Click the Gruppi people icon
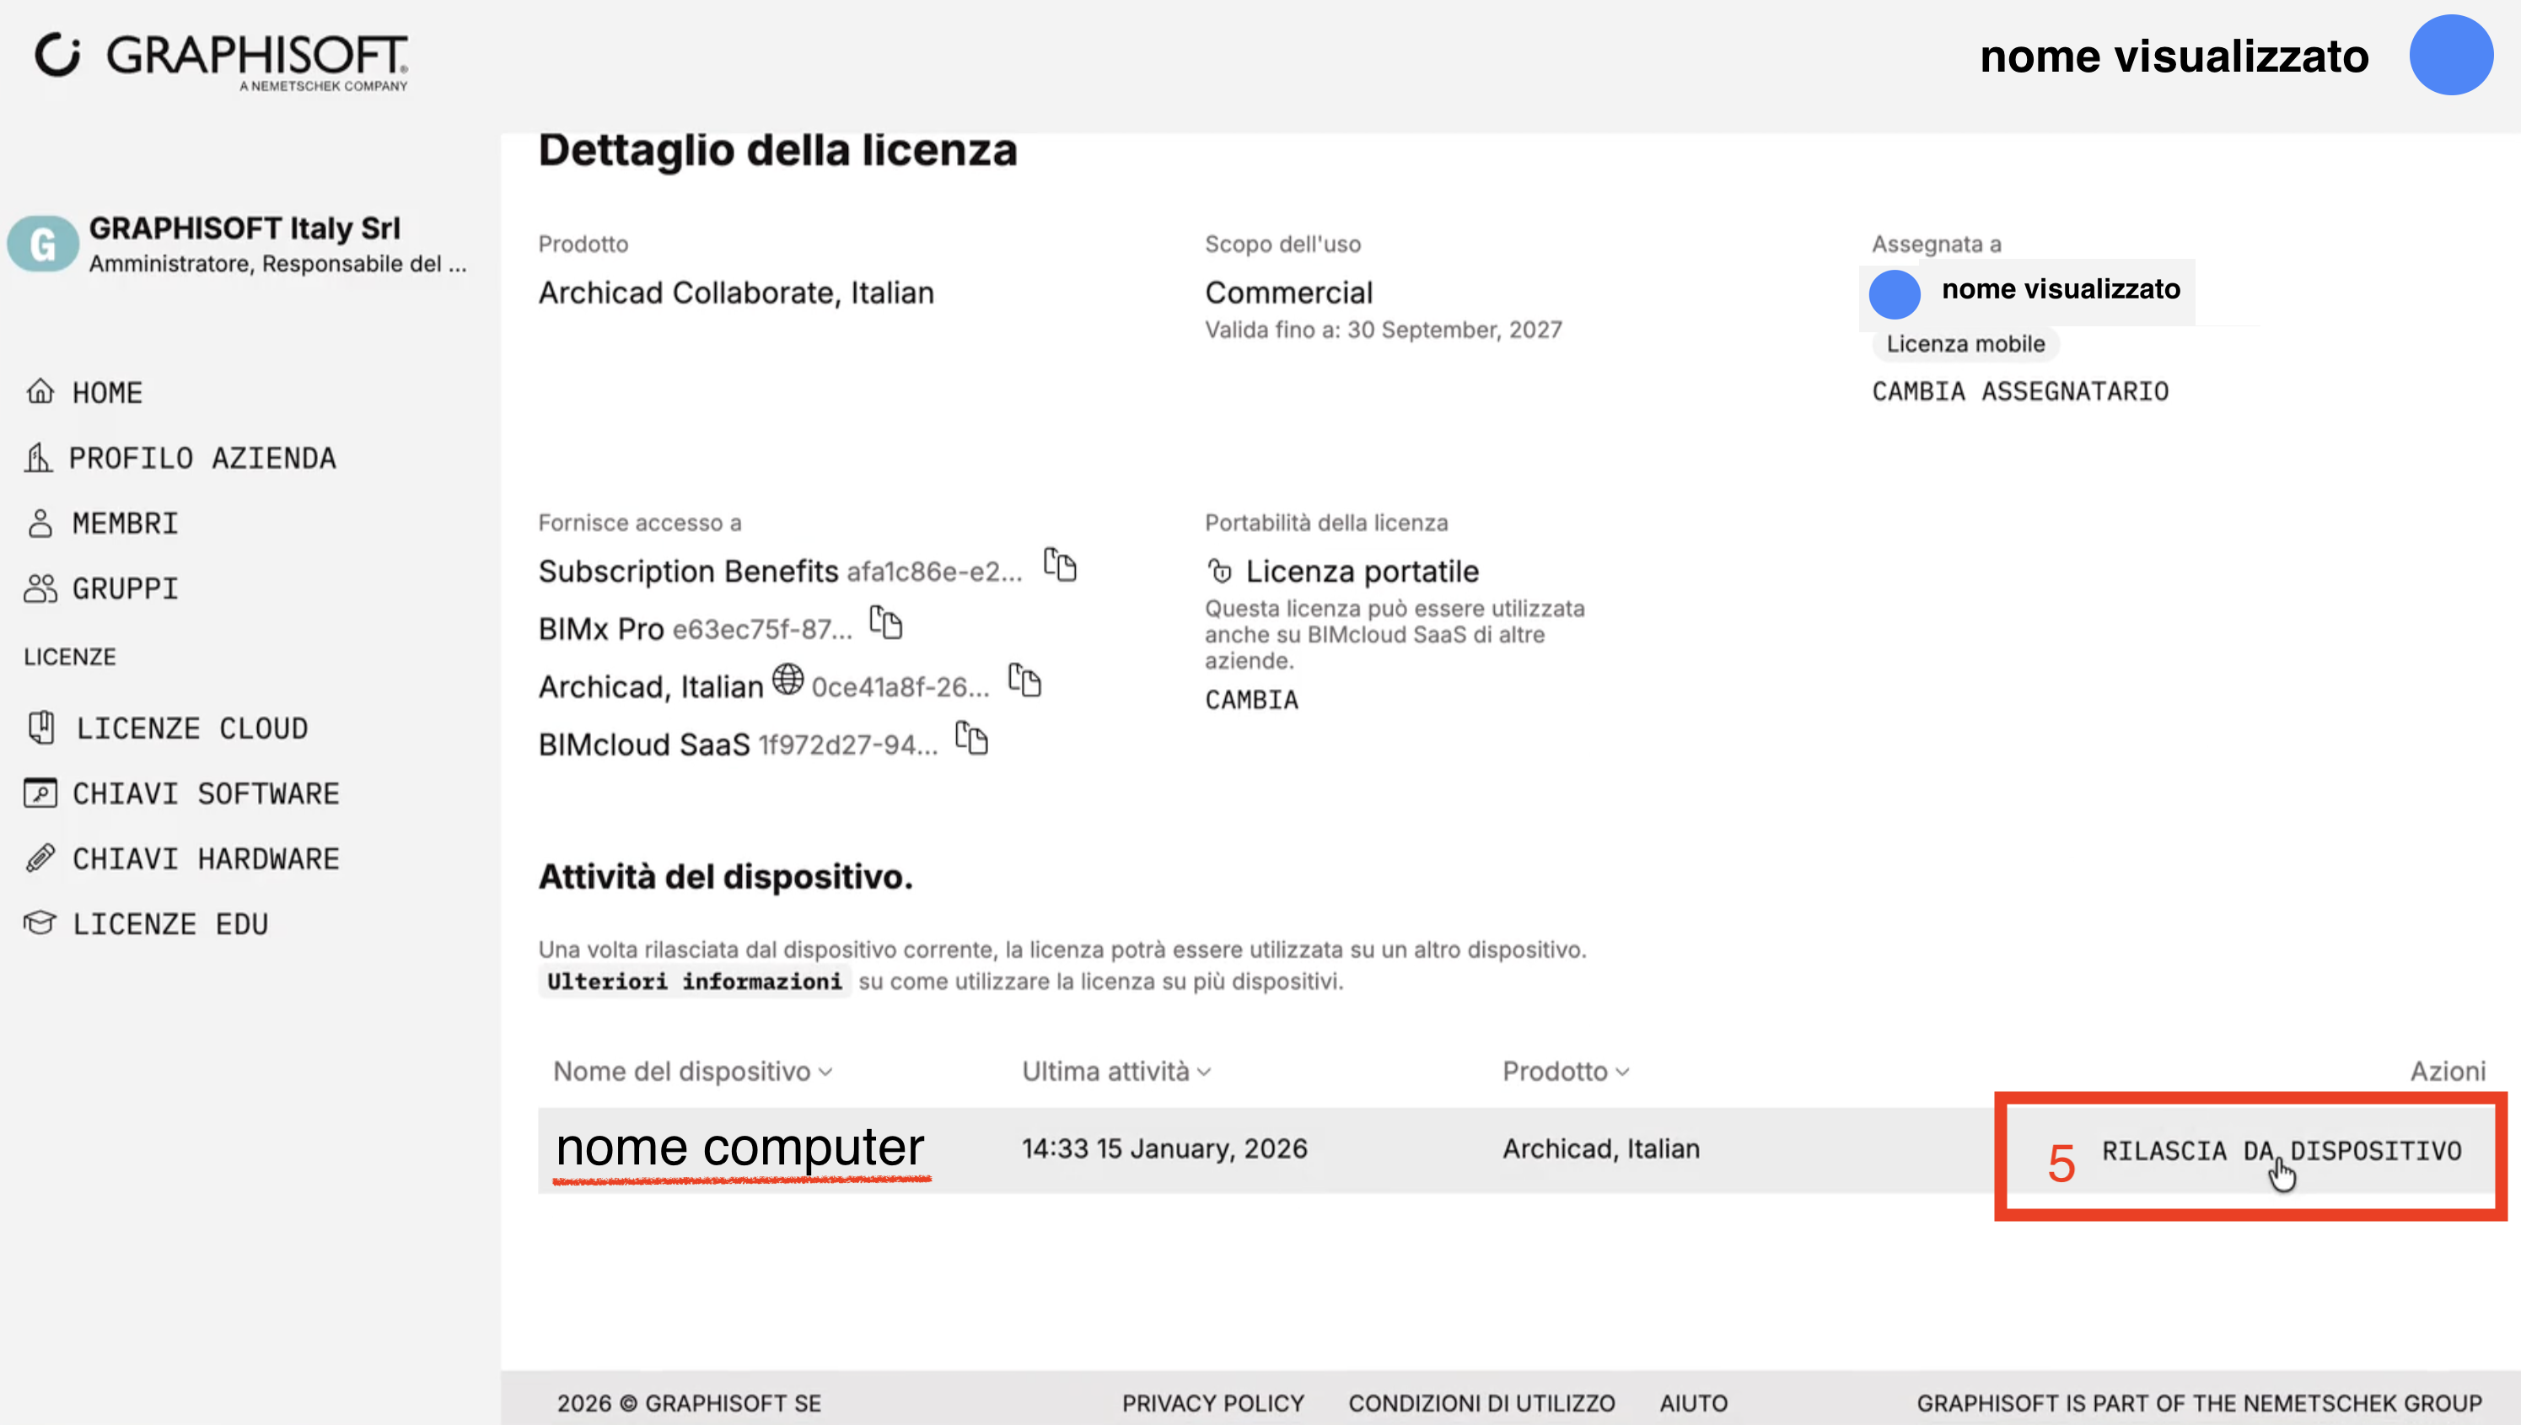The width and height of the screenshot is (2521, 1425). coord(40,589)
